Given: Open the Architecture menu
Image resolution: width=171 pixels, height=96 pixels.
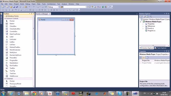Looking at the screenshot, I should pyautogui.click(x=51, y=4).
